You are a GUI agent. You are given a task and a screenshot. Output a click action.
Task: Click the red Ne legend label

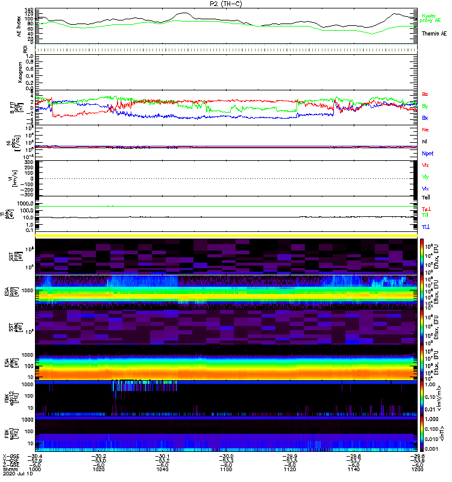(x=425, y=130)
